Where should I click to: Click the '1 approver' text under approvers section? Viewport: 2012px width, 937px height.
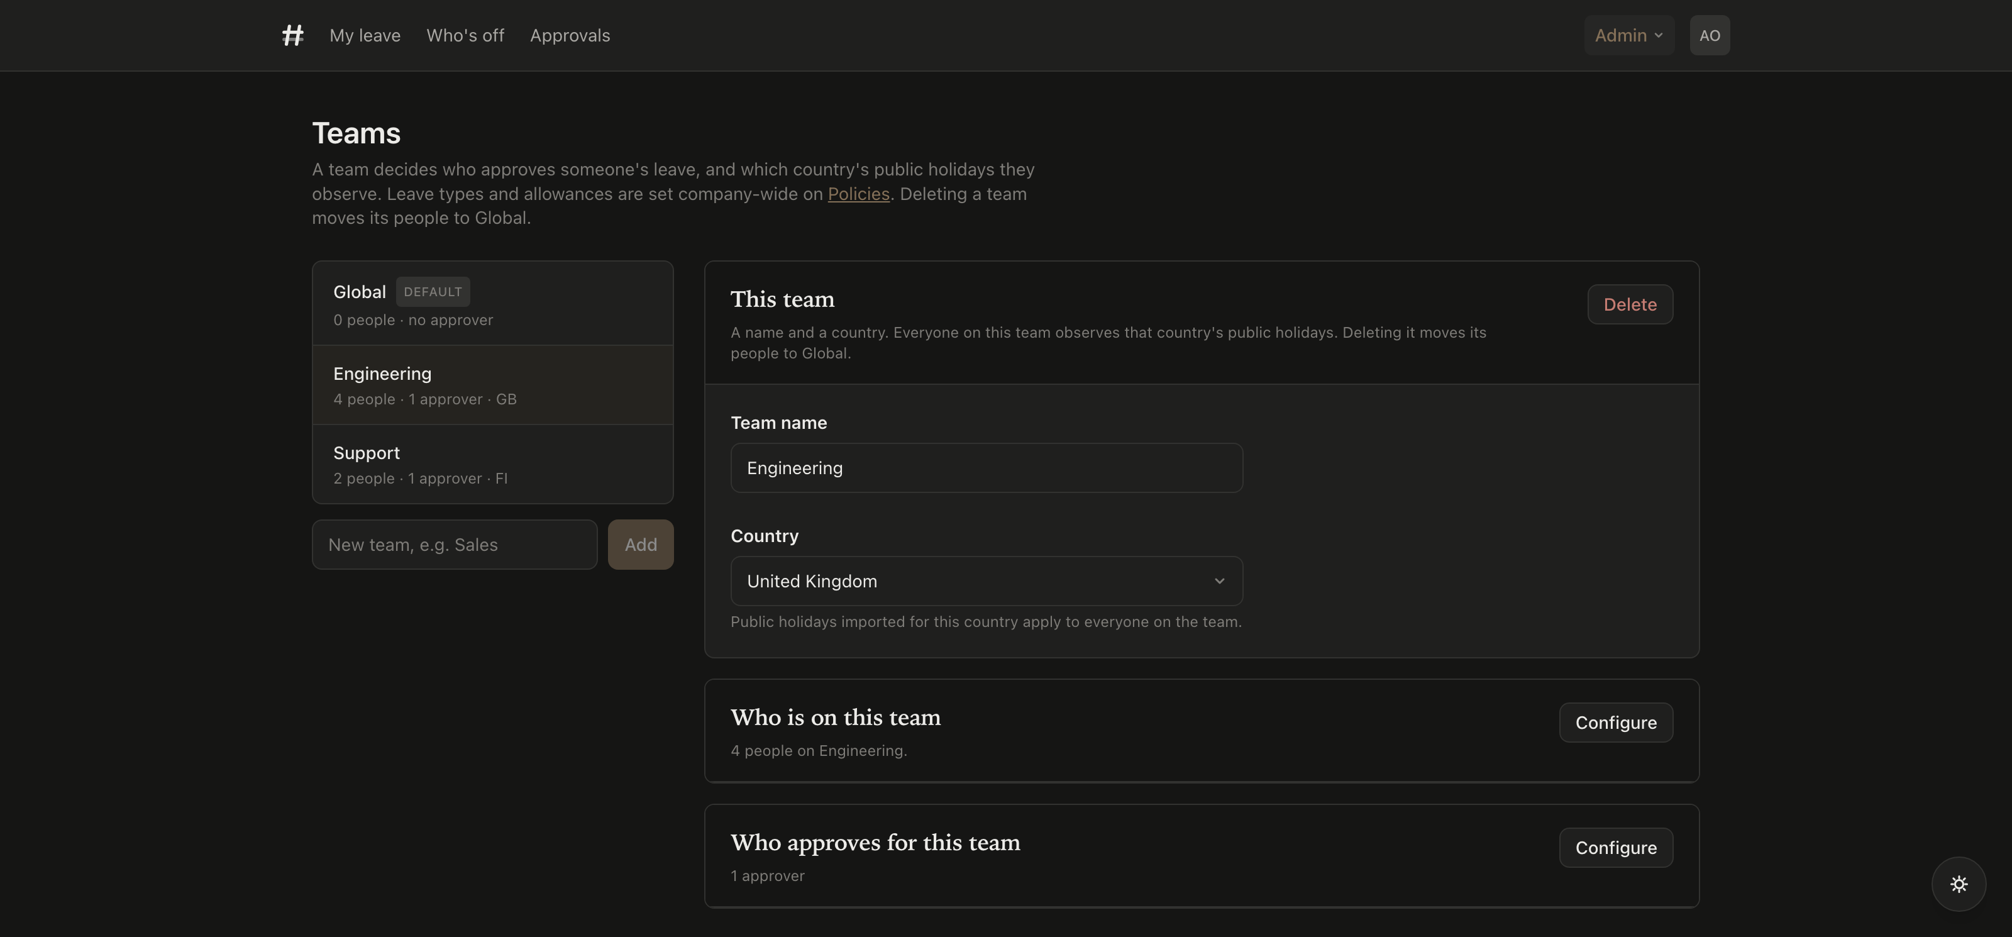click(767, 875)
